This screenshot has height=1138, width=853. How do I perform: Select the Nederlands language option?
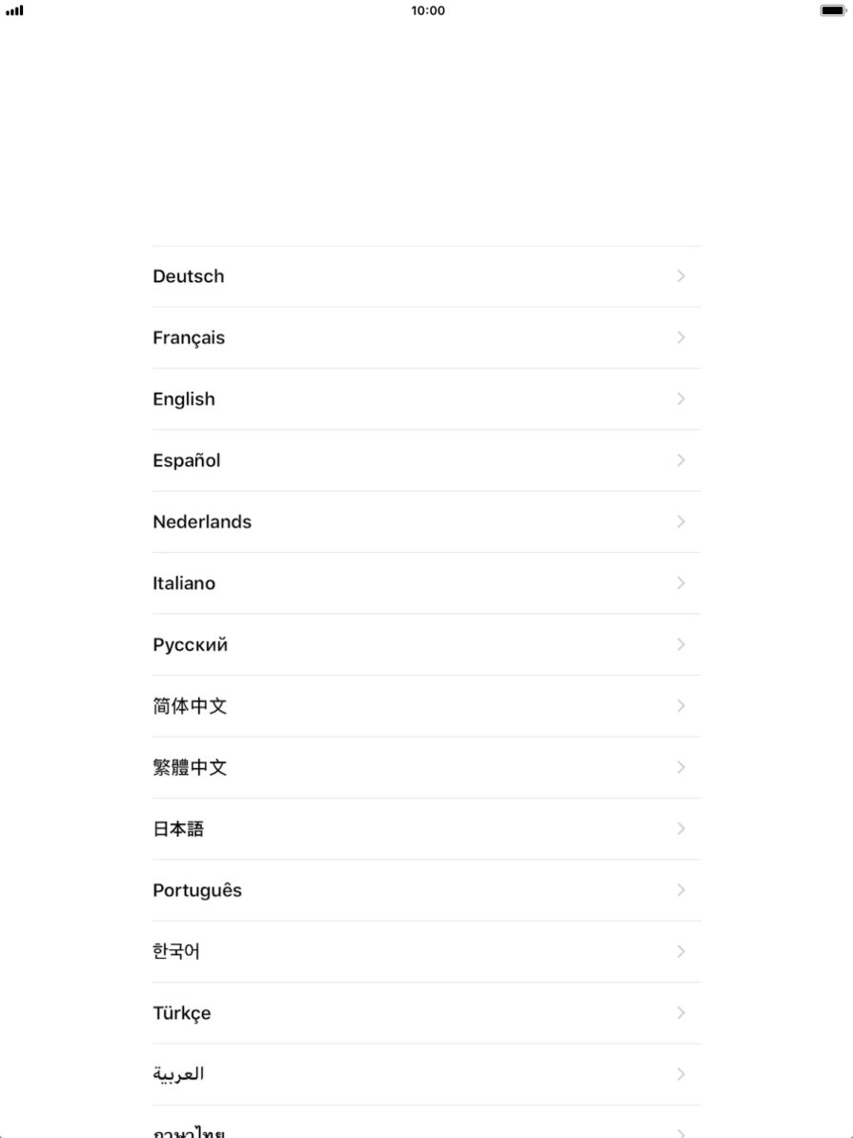click(x=202, y=522)
